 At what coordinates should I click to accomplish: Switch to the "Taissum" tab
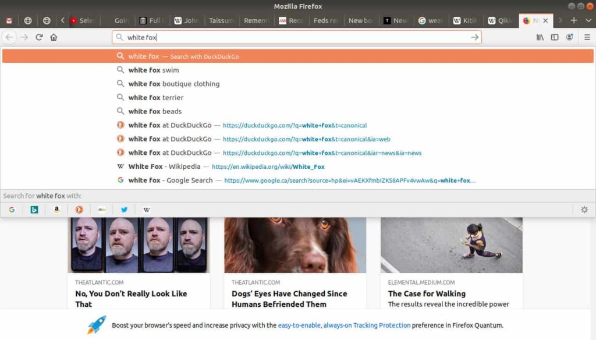221,20
